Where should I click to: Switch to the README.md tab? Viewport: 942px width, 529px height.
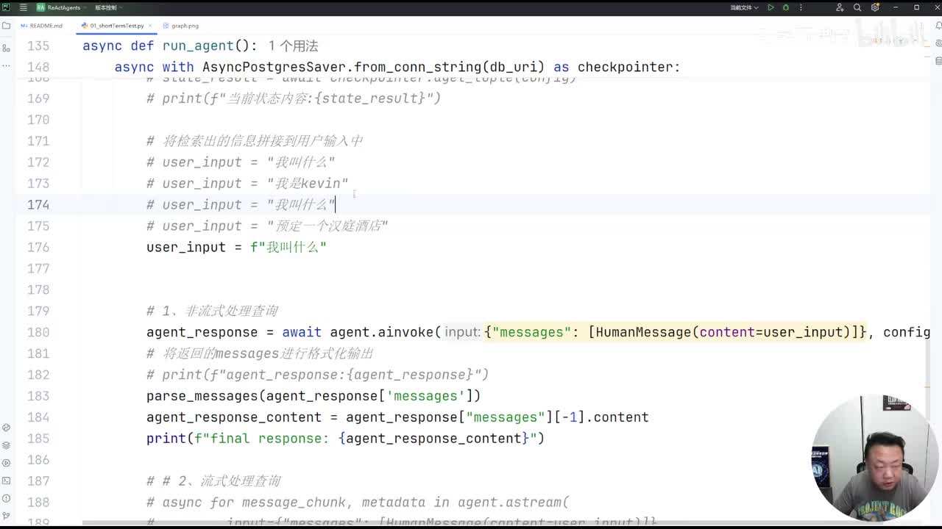pyautogui.click(x=41, y=26)
